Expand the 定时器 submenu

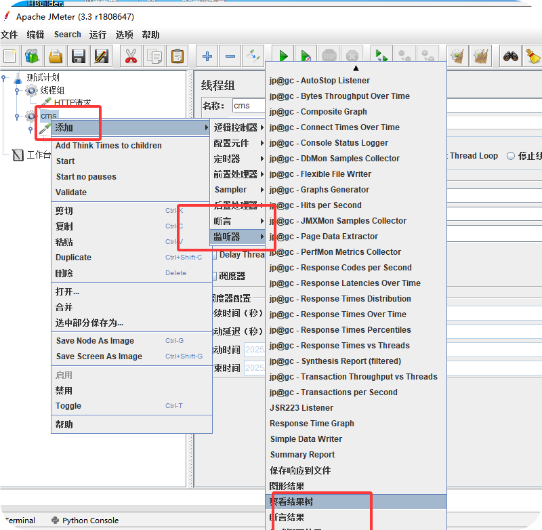(238, 159)
